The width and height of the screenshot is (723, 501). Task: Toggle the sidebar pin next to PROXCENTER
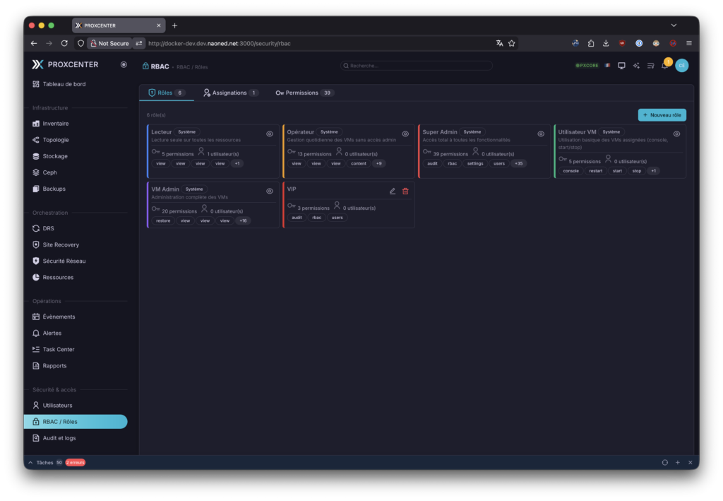(x=124, y=64)
